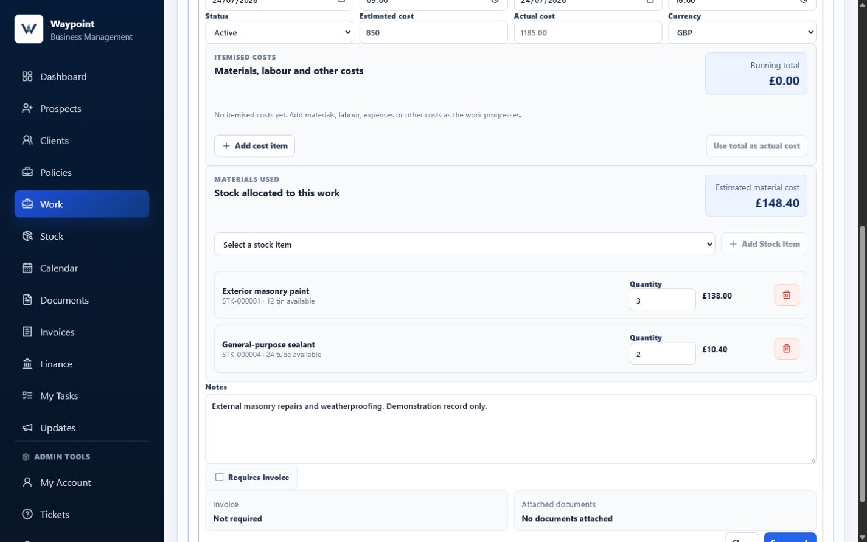Open My Tasks
867x542 pixels.
coord(82,396)
